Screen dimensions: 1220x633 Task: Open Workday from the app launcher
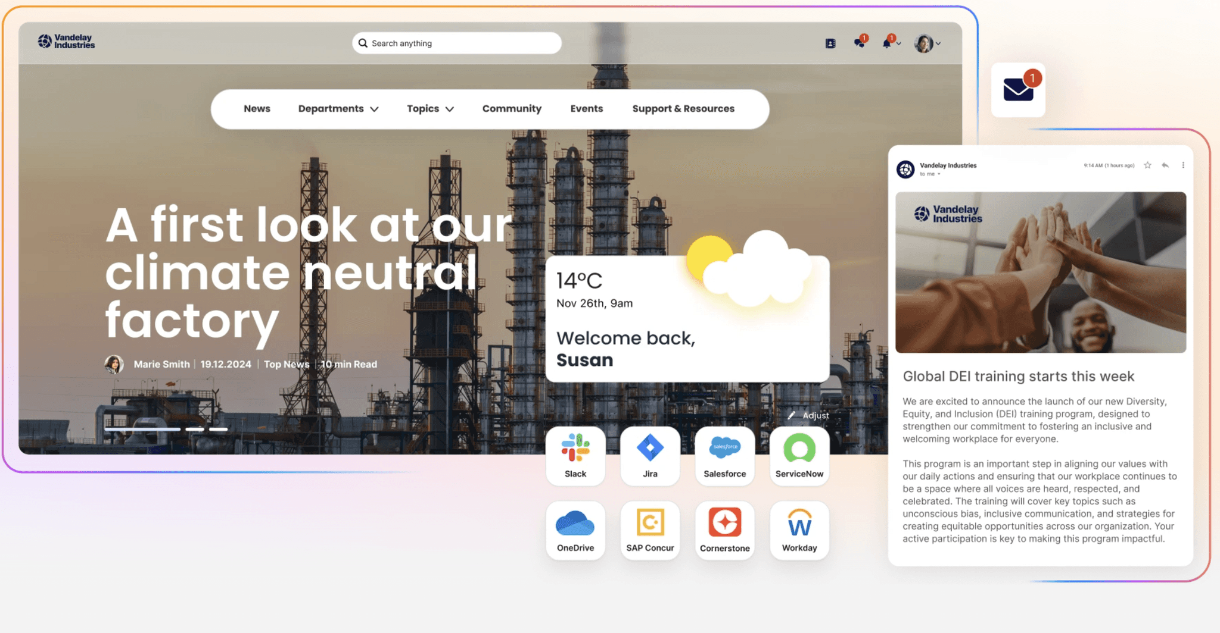(x=799, y=529)
